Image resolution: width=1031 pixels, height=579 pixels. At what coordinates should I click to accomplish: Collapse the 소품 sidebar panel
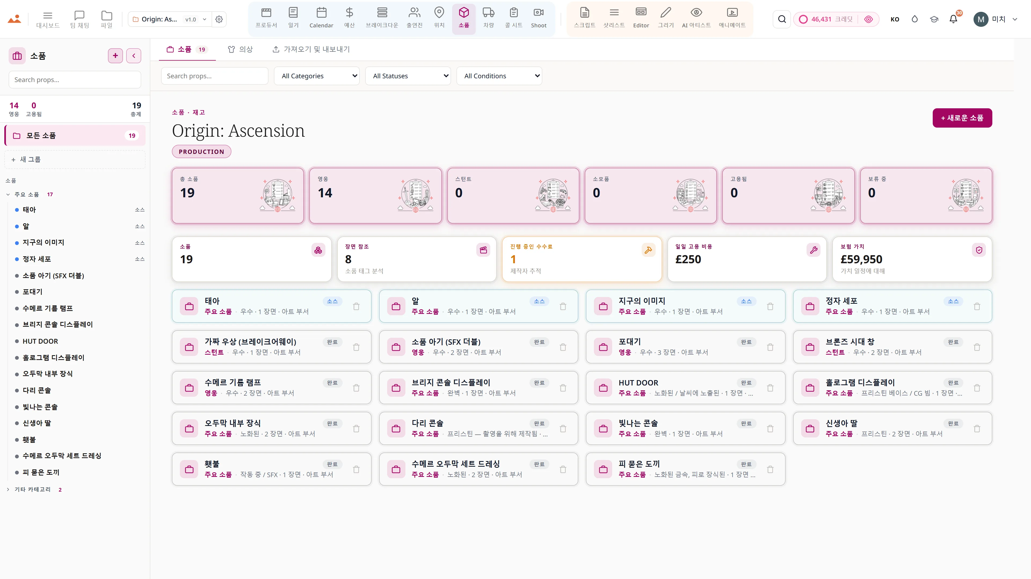click(x=134, y=55)
